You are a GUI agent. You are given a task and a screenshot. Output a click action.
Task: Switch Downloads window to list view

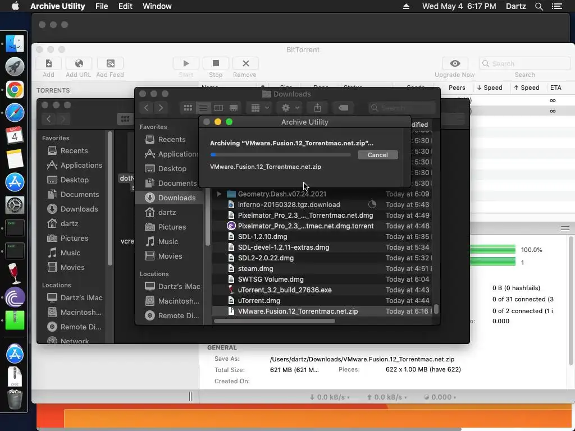(203, 108)
